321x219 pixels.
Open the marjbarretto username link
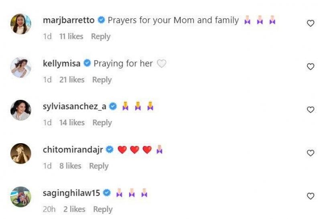(x=69, y=20)
